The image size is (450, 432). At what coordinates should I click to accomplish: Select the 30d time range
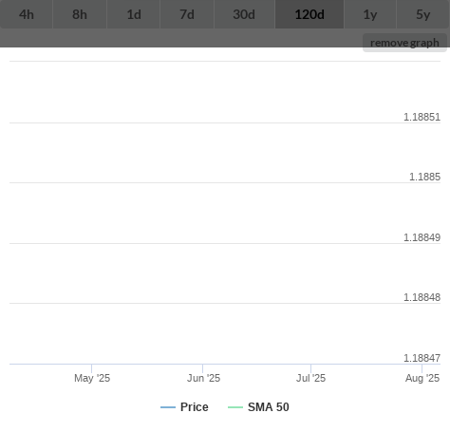pos(244,14)
